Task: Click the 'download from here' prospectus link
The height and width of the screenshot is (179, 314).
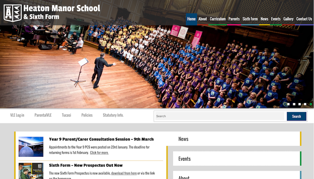Action: click(124, 173)
